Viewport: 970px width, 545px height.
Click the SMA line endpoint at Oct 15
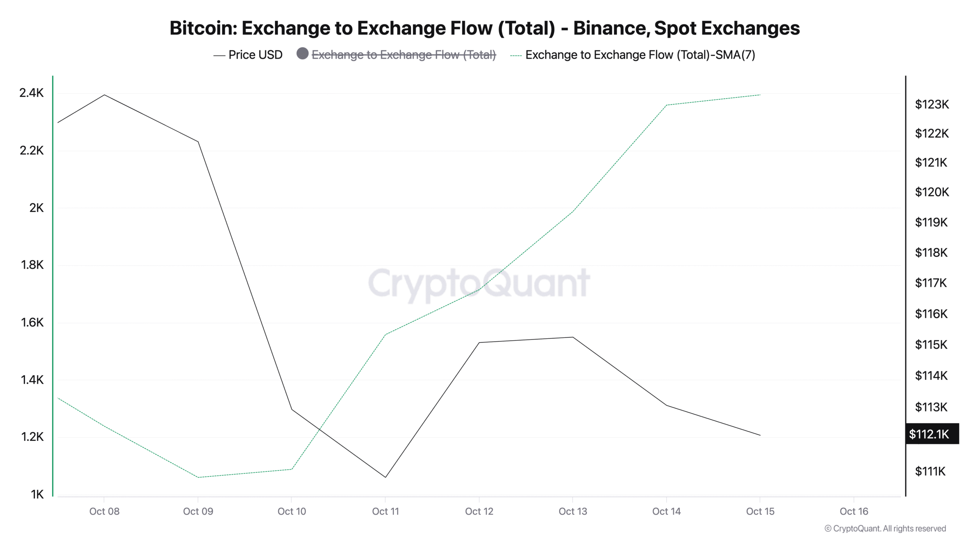coord(760,95)
